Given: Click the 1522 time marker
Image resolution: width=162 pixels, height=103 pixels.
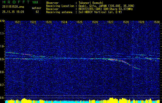Looking at the screenshot, I should 33,22.
